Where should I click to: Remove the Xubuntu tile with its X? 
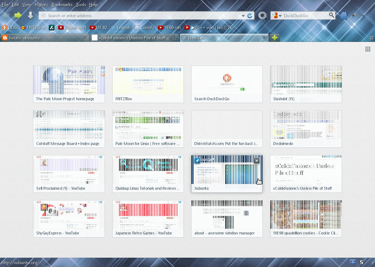pyautogui.click(x=257, y=161)
